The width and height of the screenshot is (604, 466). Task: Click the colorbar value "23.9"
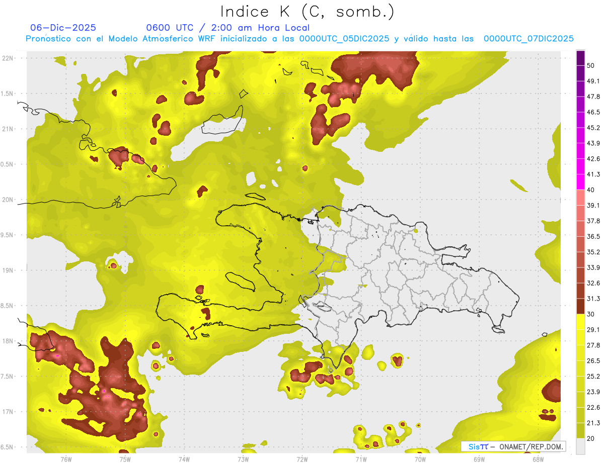coord(593,392)
